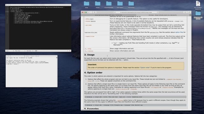
Task: Open the gear settings menu in editor status bar
Action: click(x=36, y=51)
